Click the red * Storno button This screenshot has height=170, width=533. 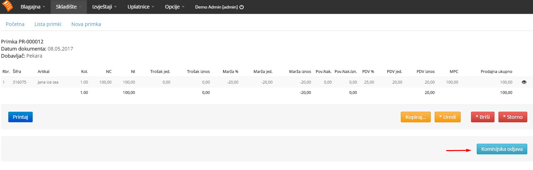click(x=513, y=117)
